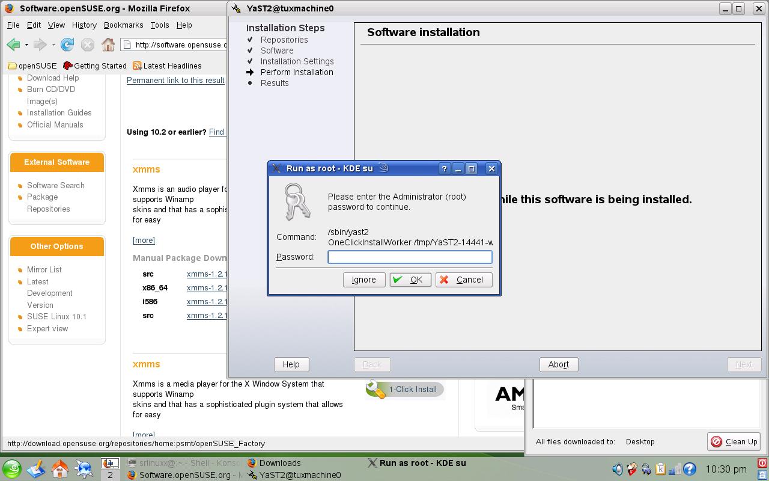Open the Expert view link
769x481 pixels.
47,328
